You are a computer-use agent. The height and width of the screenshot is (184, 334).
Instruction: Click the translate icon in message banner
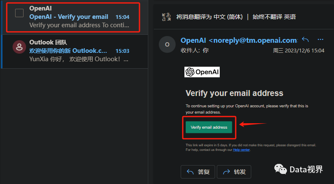tap(166, 17)
